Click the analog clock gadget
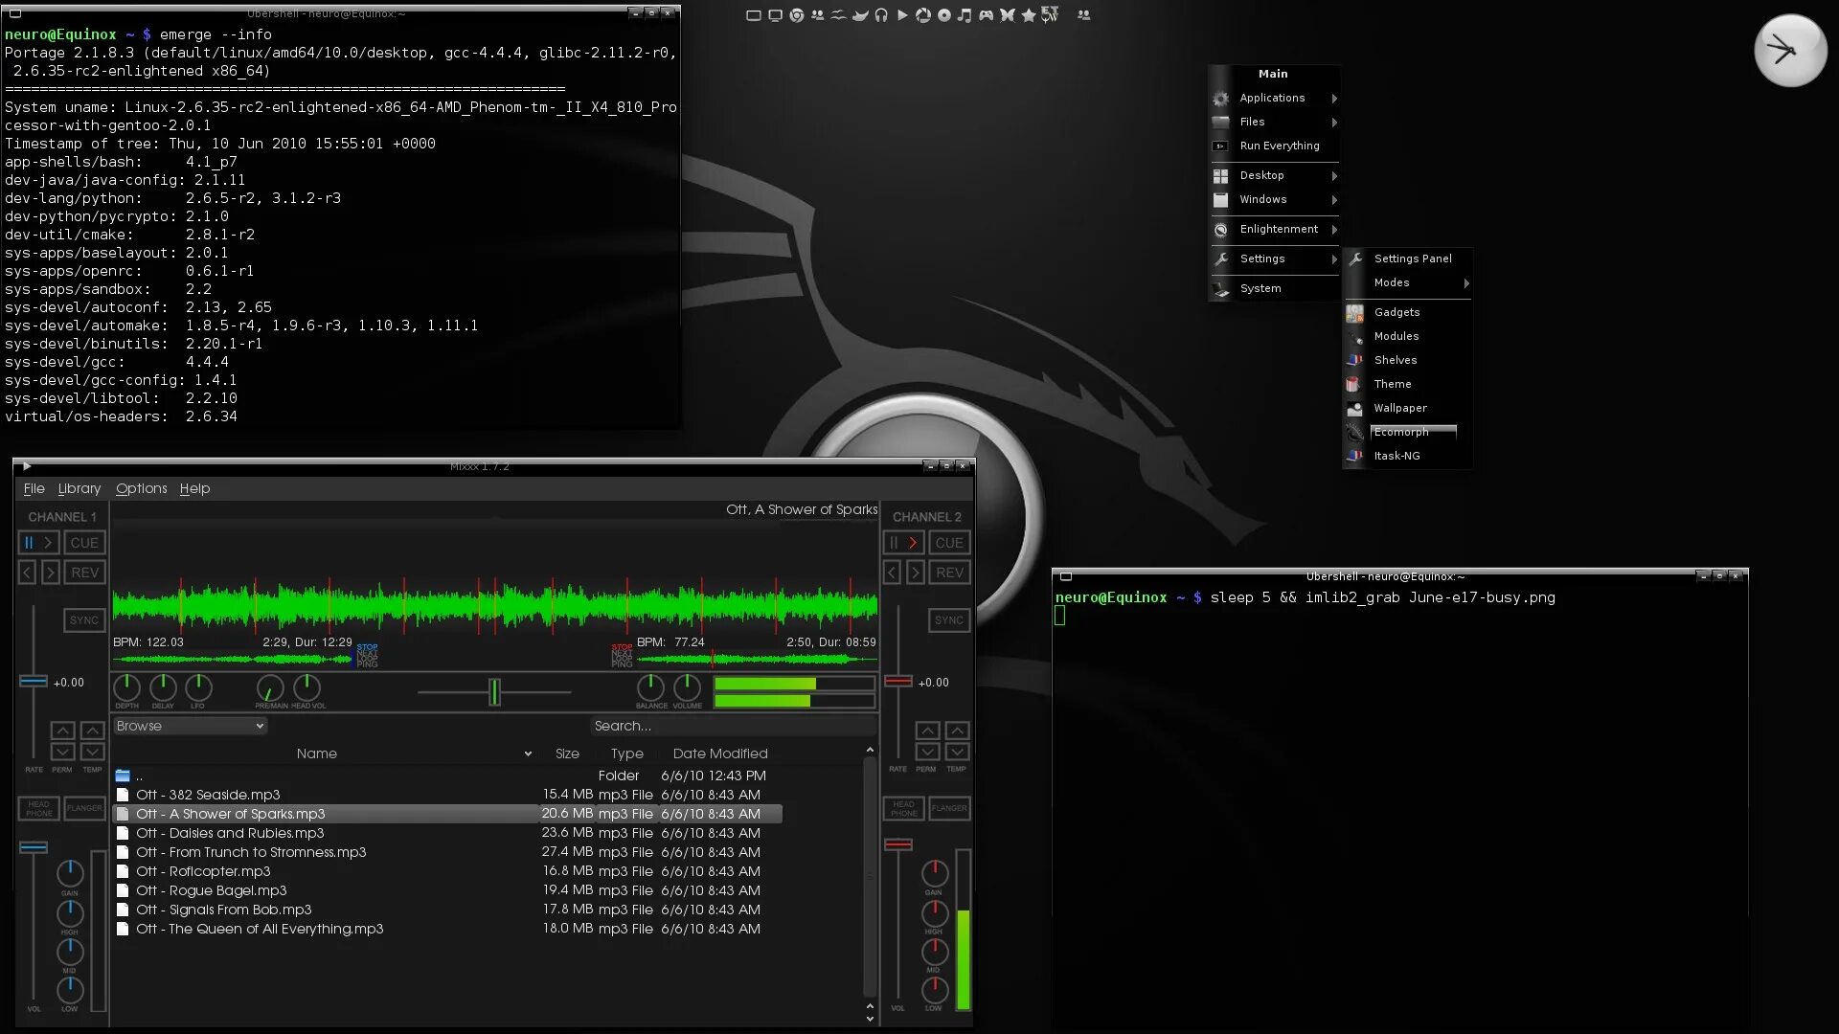Screen dimensions: 1839x1034 (1789, 50)
